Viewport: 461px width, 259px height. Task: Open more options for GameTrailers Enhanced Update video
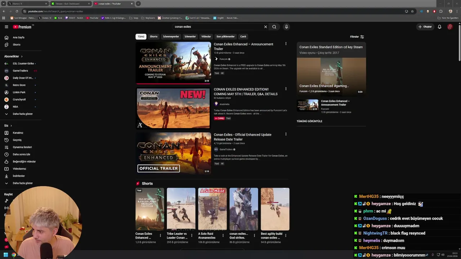286,134
